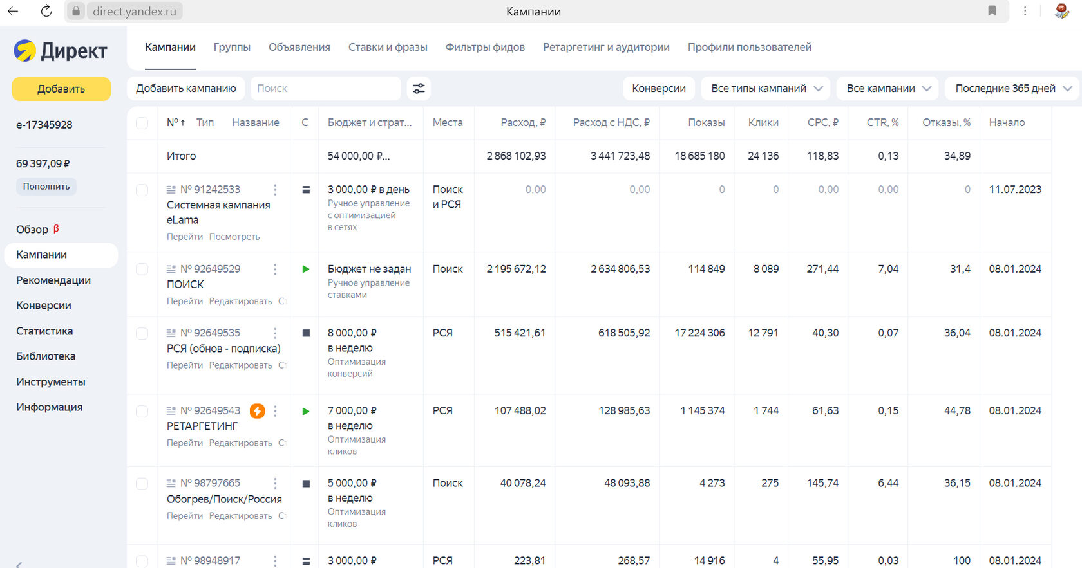Click the lightning badge on РЕТАРГЕТИНГ campaign
Screen dimensions: 1082x568
(x=257, y=411)
